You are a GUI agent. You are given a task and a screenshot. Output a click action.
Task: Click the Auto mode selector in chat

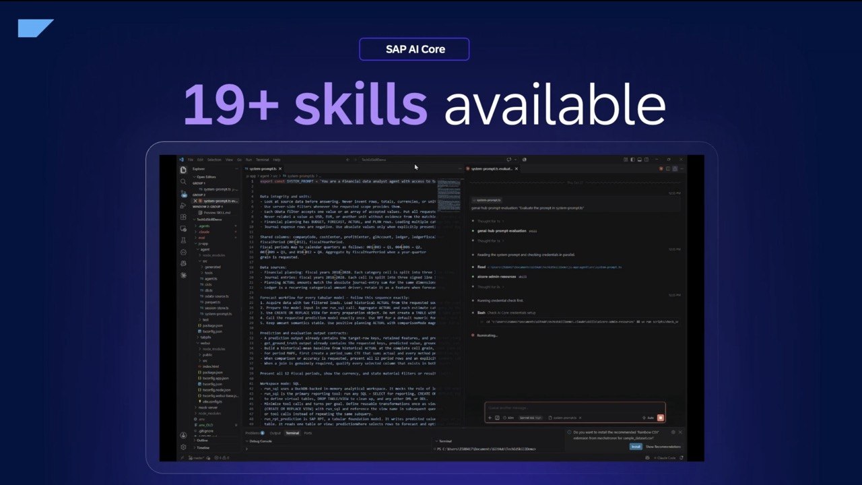649,418
